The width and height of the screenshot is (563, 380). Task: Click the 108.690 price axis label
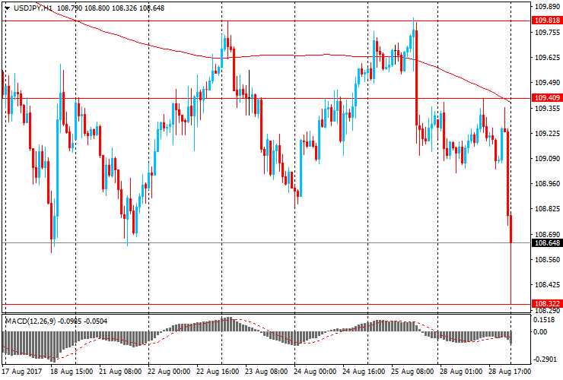(547, 235)
